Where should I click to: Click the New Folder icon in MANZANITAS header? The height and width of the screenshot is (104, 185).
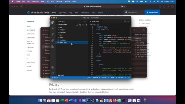tap(80, 25)
